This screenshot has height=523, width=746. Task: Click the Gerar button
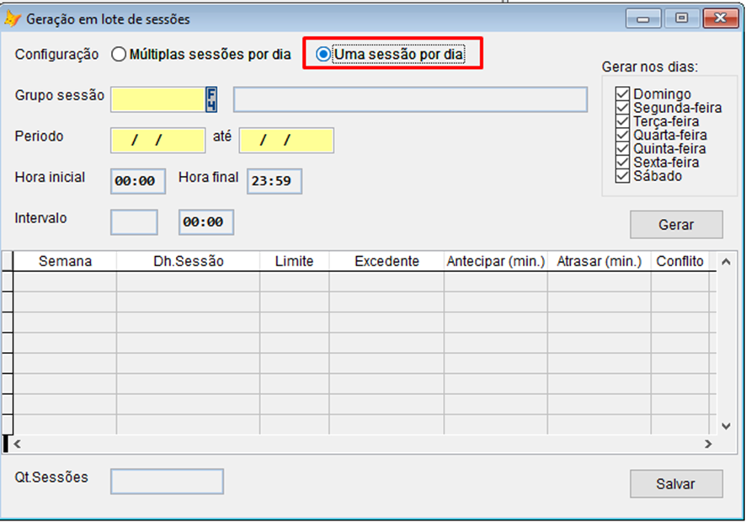pyautogui.click(x=677, y=225)
